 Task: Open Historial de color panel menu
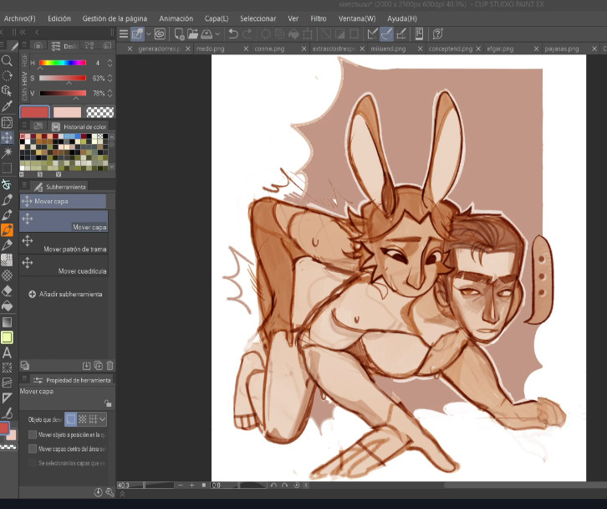point(24,125)
